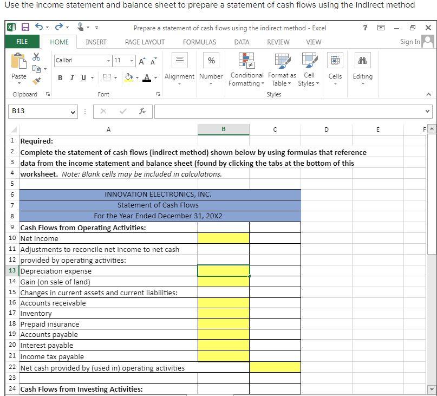Click the Save icon on Quick Access Toolbar
The image size is (437, 396).
tap(25, 27)
